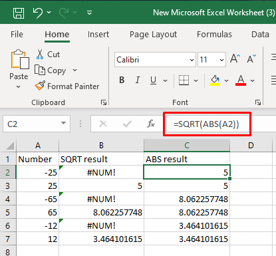Click the fill handle on cell C2
Image resolution: width=276 pixels, height=256 pixels.
point(229,178)
